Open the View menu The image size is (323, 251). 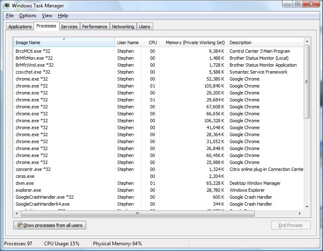tap(47, 16)
